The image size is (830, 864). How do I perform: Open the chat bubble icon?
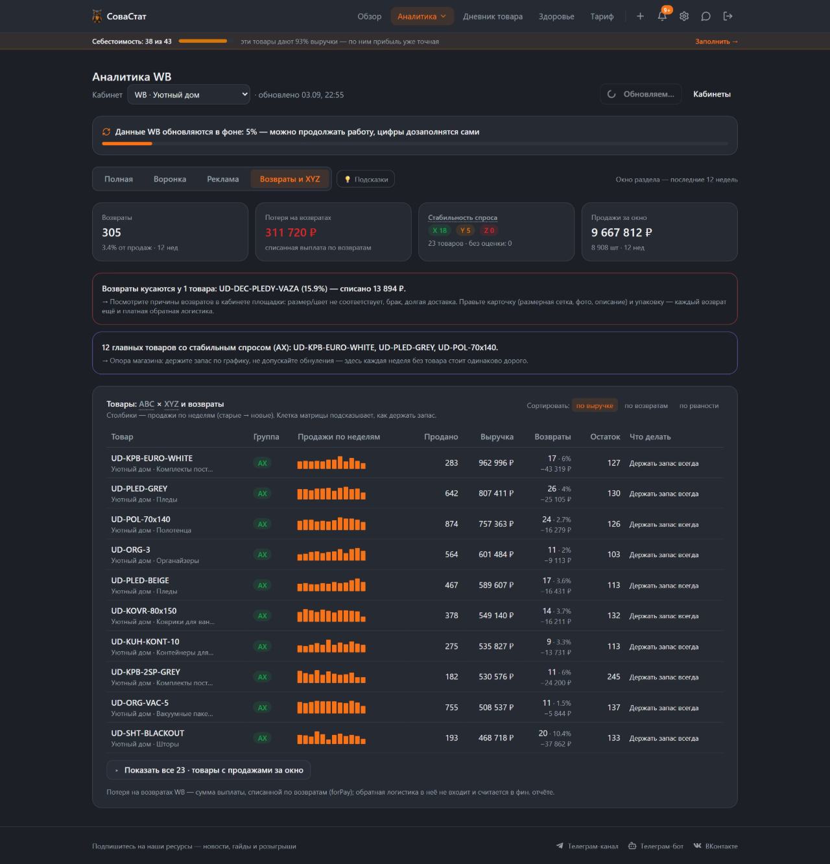[706, 16]
